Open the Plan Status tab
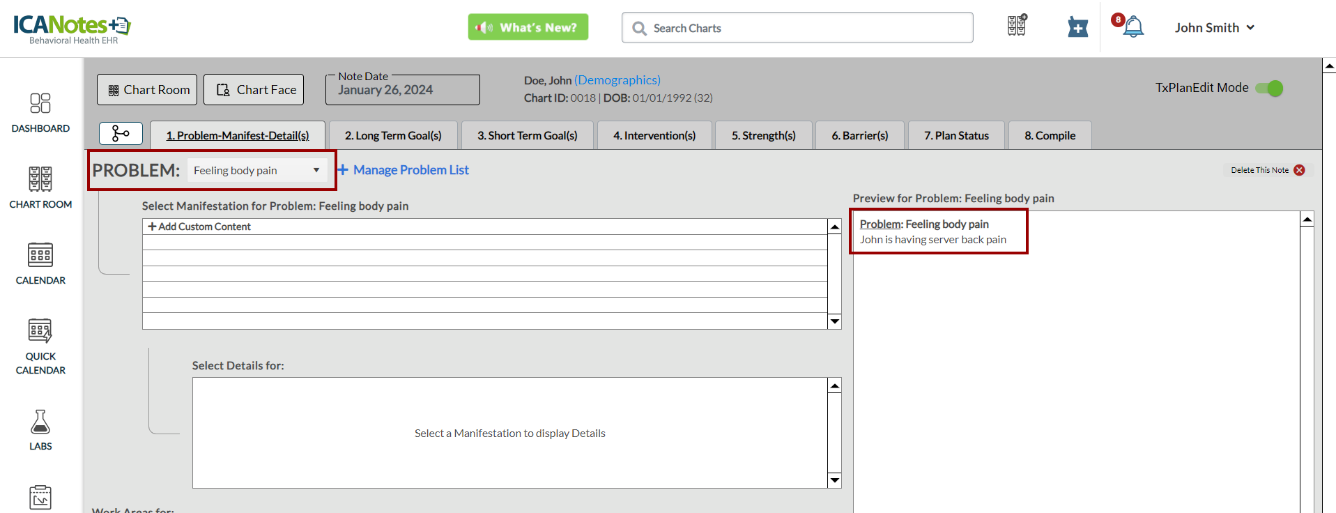 [x=956, y=135]
